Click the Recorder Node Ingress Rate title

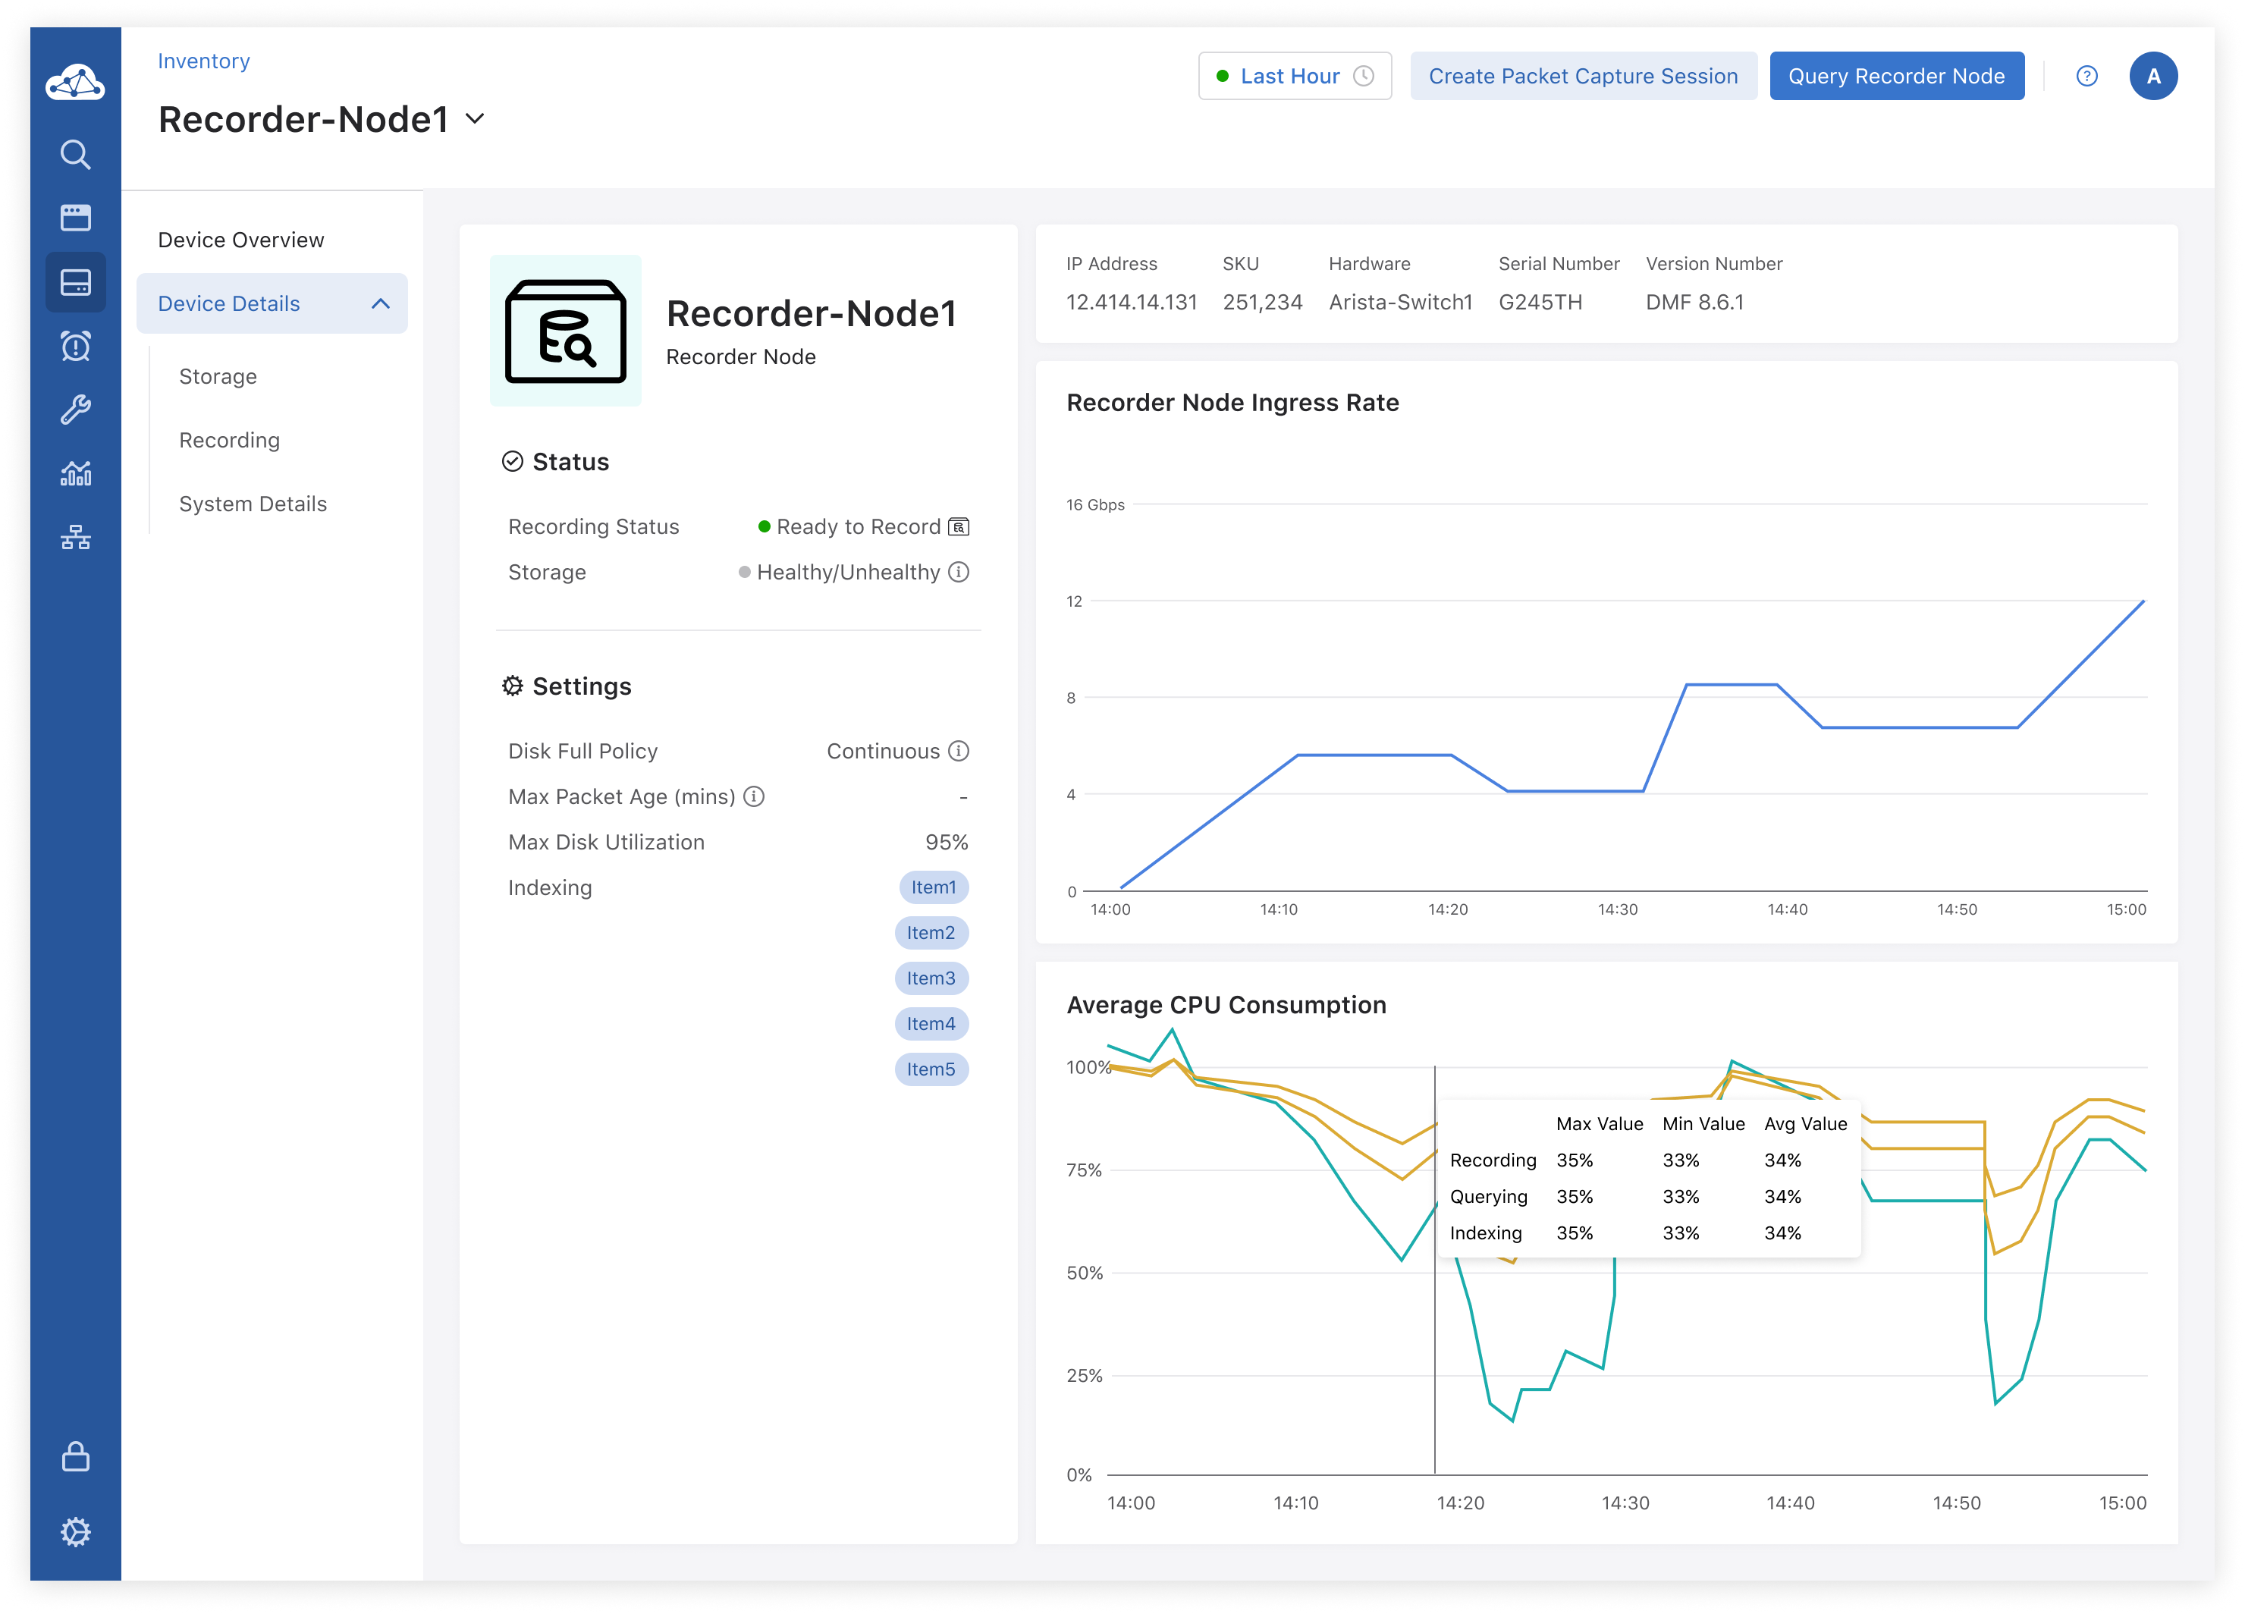tap(1232, 403)
